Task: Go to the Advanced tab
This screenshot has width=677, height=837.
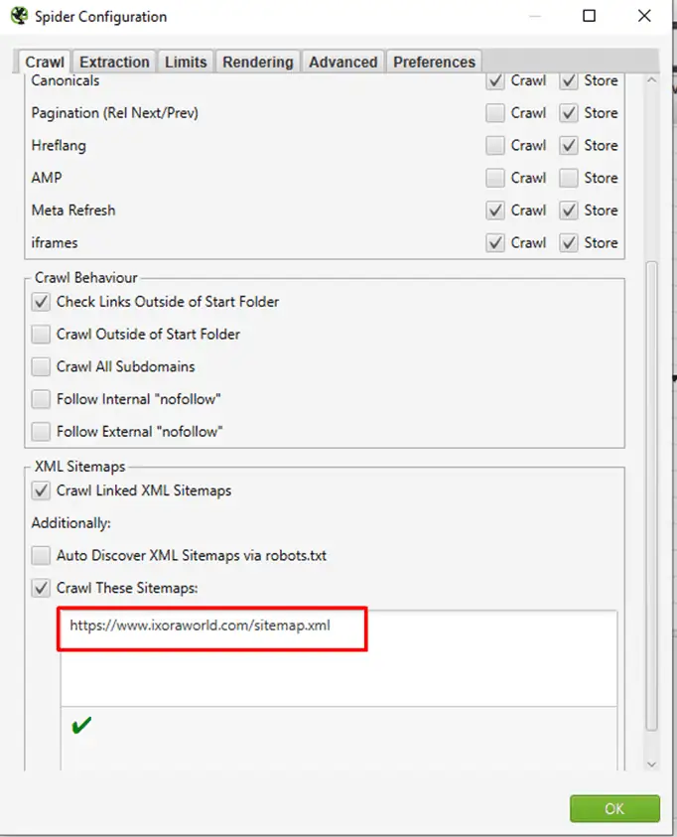Action: (x=343, y=62)
